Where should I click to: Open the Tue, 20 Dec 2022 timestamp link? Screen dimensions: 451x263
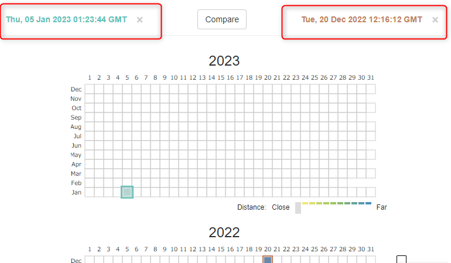361,19
